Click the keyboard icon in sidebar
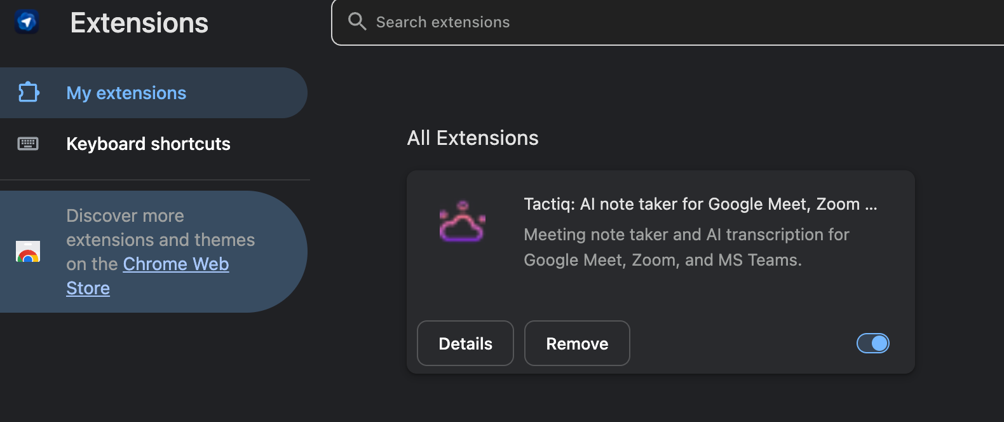Screen dimensions: 1004x422 tap(28, 144)
